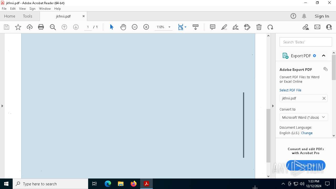Image resolution: width=336 pixels, height=189 pixels.
Task: Open the Help menu
Action: tap(57, 9)
